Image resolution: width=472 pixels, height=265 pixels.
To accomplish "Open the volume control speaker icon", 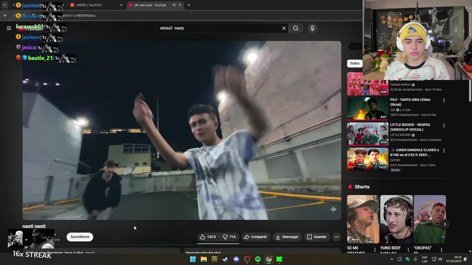I will (x=440, y=259).
